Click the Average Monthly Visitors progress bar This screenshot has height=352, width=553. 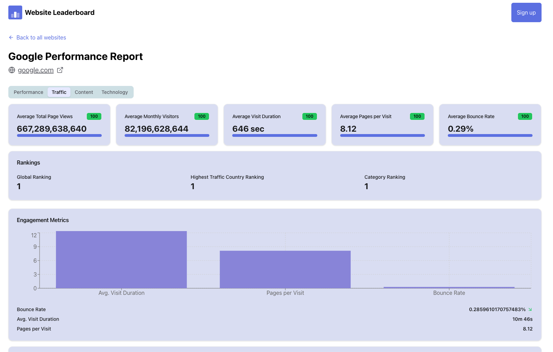167,135
